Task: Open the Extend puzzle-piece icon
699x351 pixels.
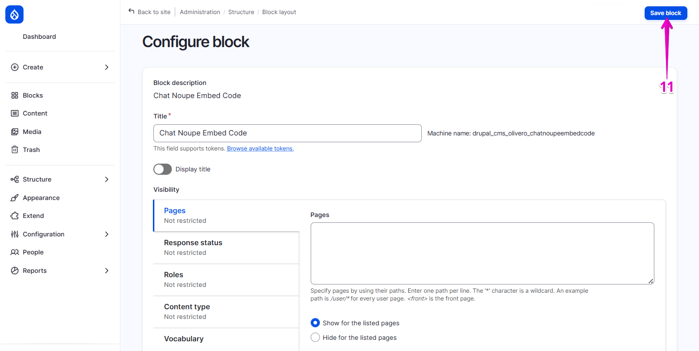Action: 15,216
